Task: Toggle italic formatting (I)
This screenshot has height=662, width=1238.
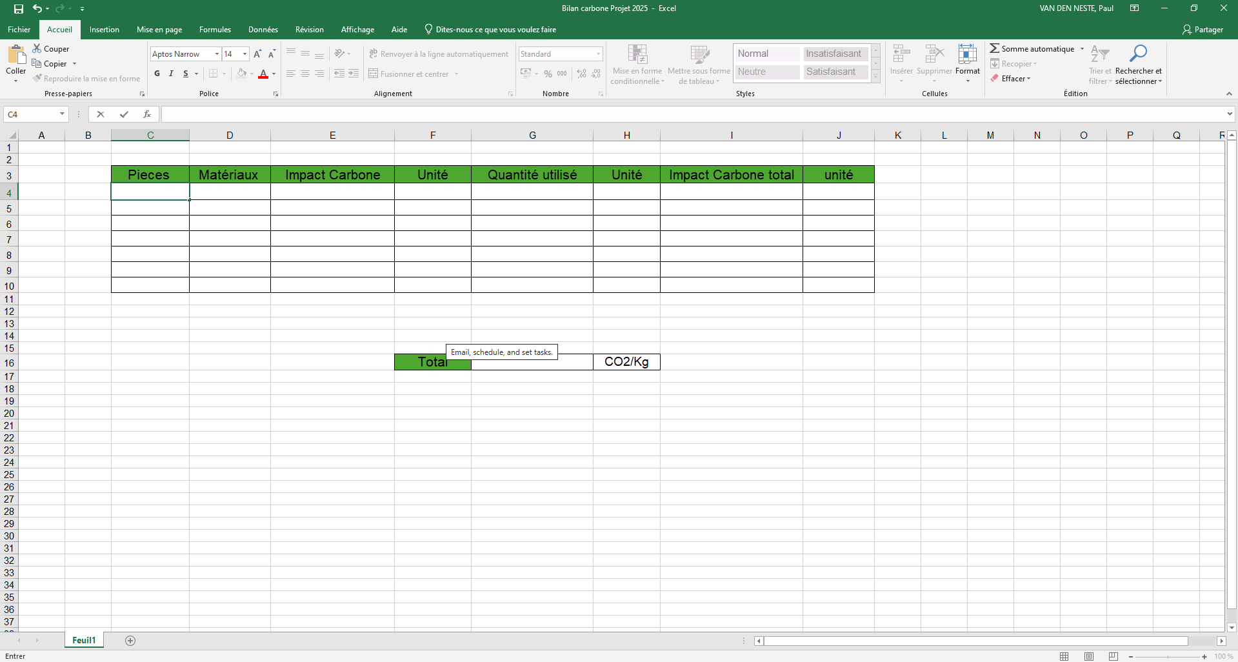Action: pos(171,74)
